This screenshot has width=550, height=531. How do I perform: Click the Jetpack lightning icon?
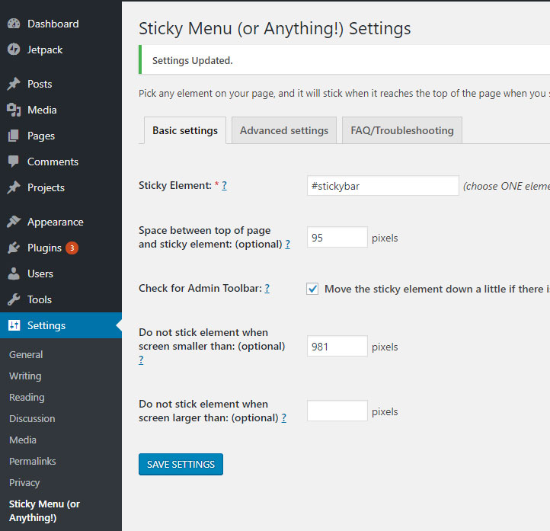pyautogui.click(x=14, y=49)
